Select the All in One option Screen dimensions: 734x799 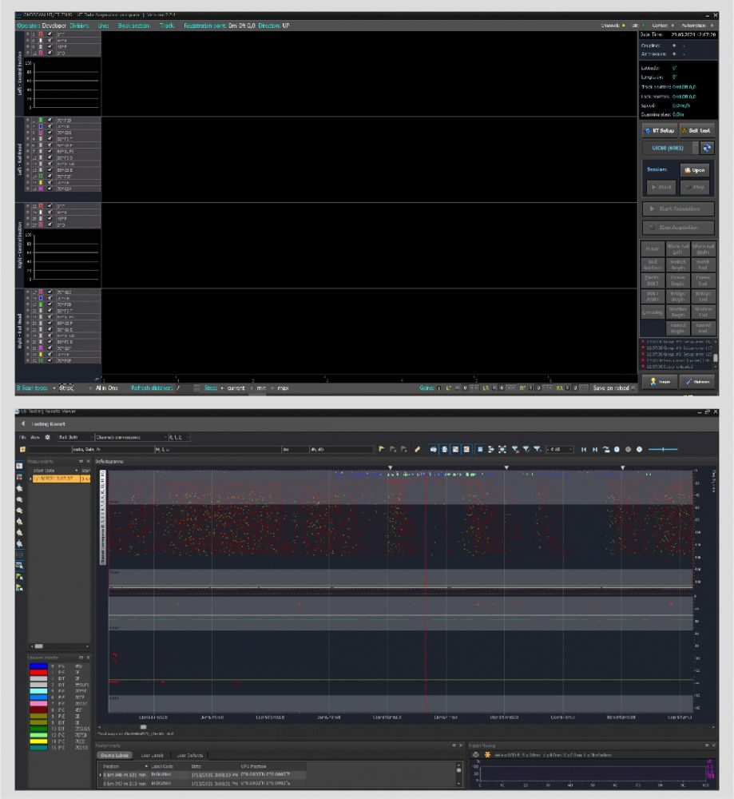coord(89,388)
